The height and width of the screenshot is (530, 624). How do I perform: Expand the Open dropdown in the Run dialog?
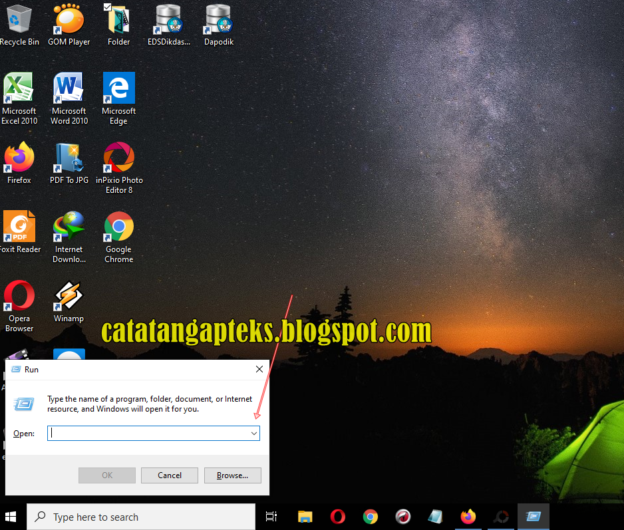tap(253, 433)
